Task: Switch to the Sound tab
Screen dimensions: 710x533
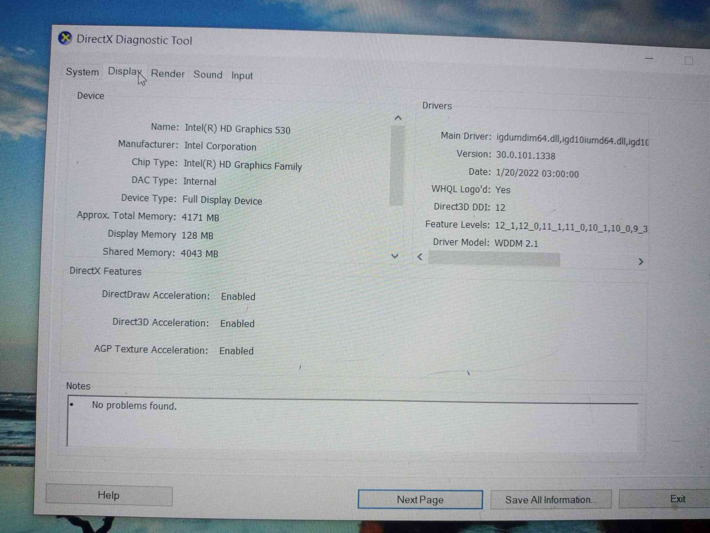Action: click(208, 75)
